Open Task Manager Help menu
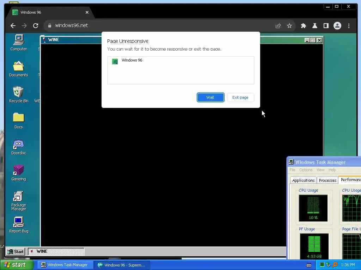 [x=332, y=170]
